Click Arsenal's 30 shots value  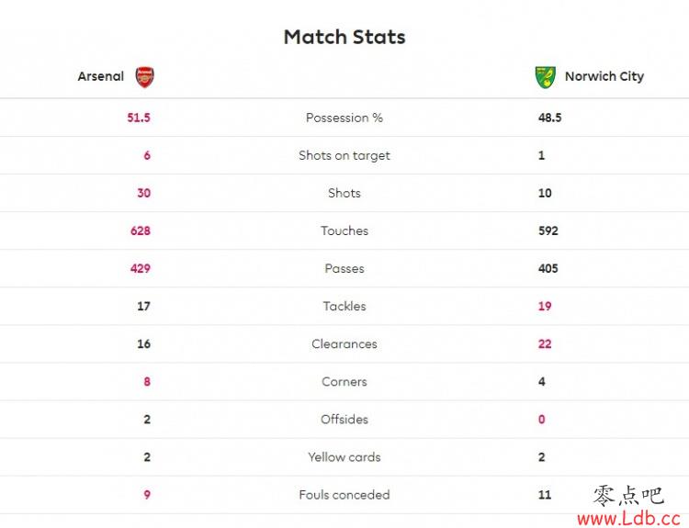click(143, 193)
